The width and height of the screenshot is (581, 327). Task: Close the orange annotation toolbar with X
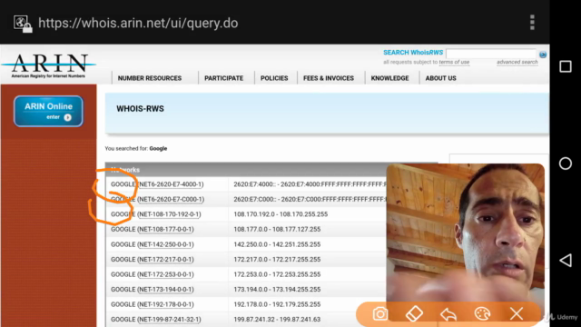(x=517, y=313)
